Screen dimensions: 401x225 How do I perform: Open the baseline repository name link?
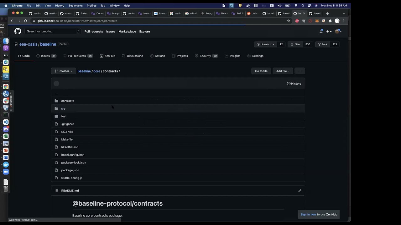pyautogui.click(x=48, y=44)
